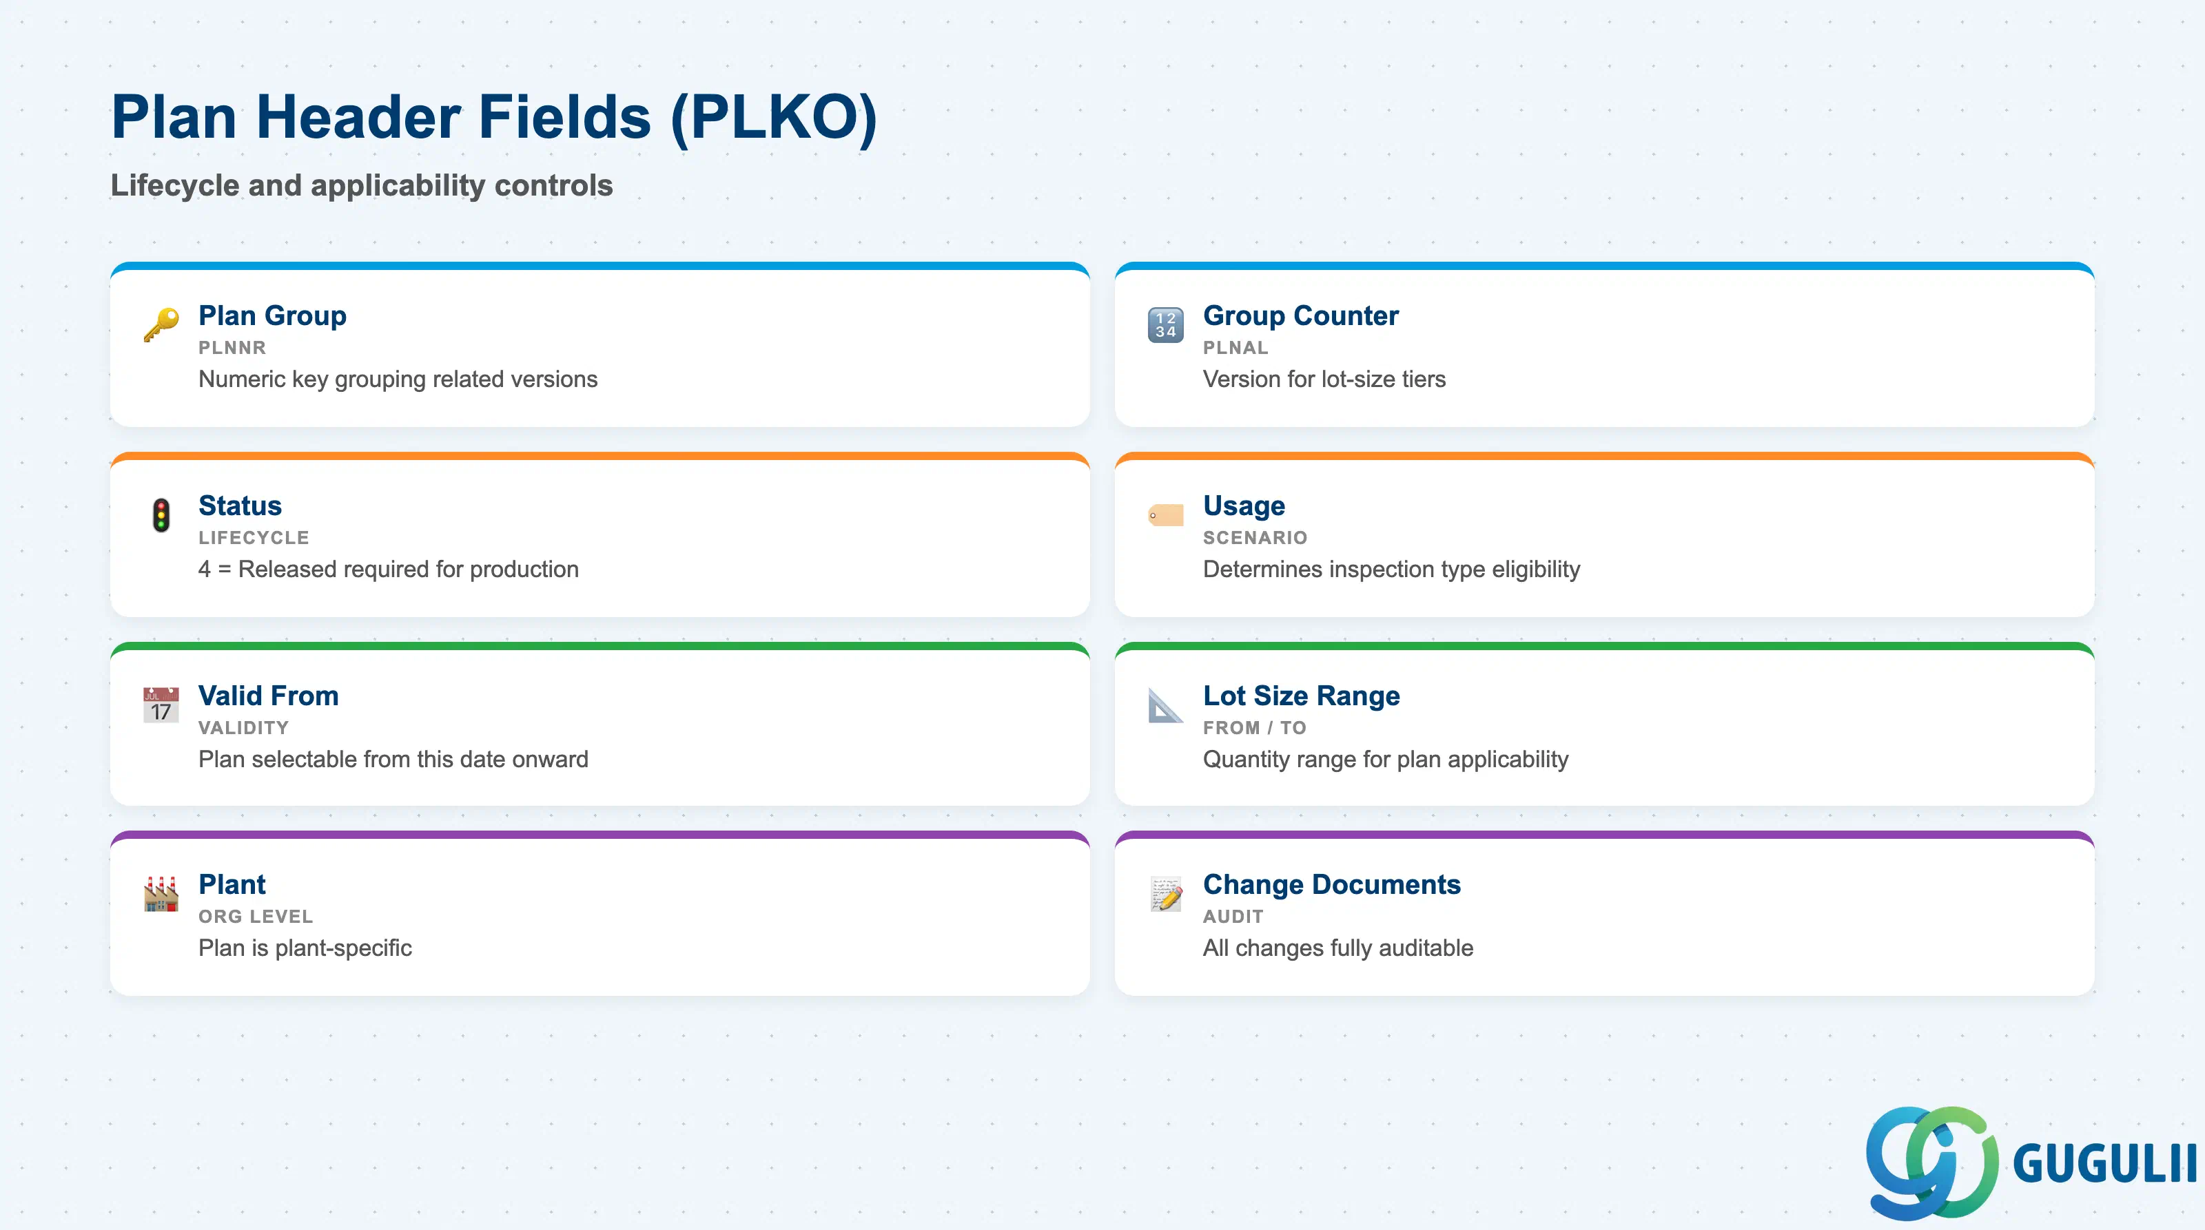Screen dimensions: 2205x1230
Task: Click the GUGULII logo swirl emblem
Action: pyautogui.click(x=1931, y=1163)
